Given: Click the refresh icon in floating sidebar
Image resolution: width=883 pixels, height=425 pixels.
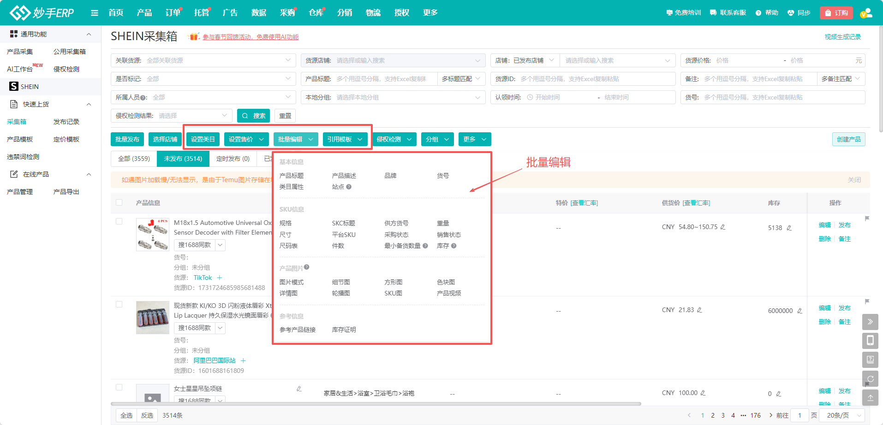Looking at the screenshot, I should (x=870, y=378).
